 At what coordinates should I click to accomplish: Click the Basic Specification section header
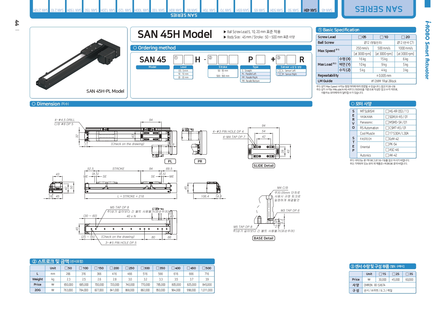pos(366,30)
